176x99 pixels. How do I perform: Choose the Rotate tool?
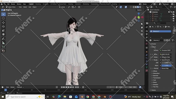click(x=3, y=26)
